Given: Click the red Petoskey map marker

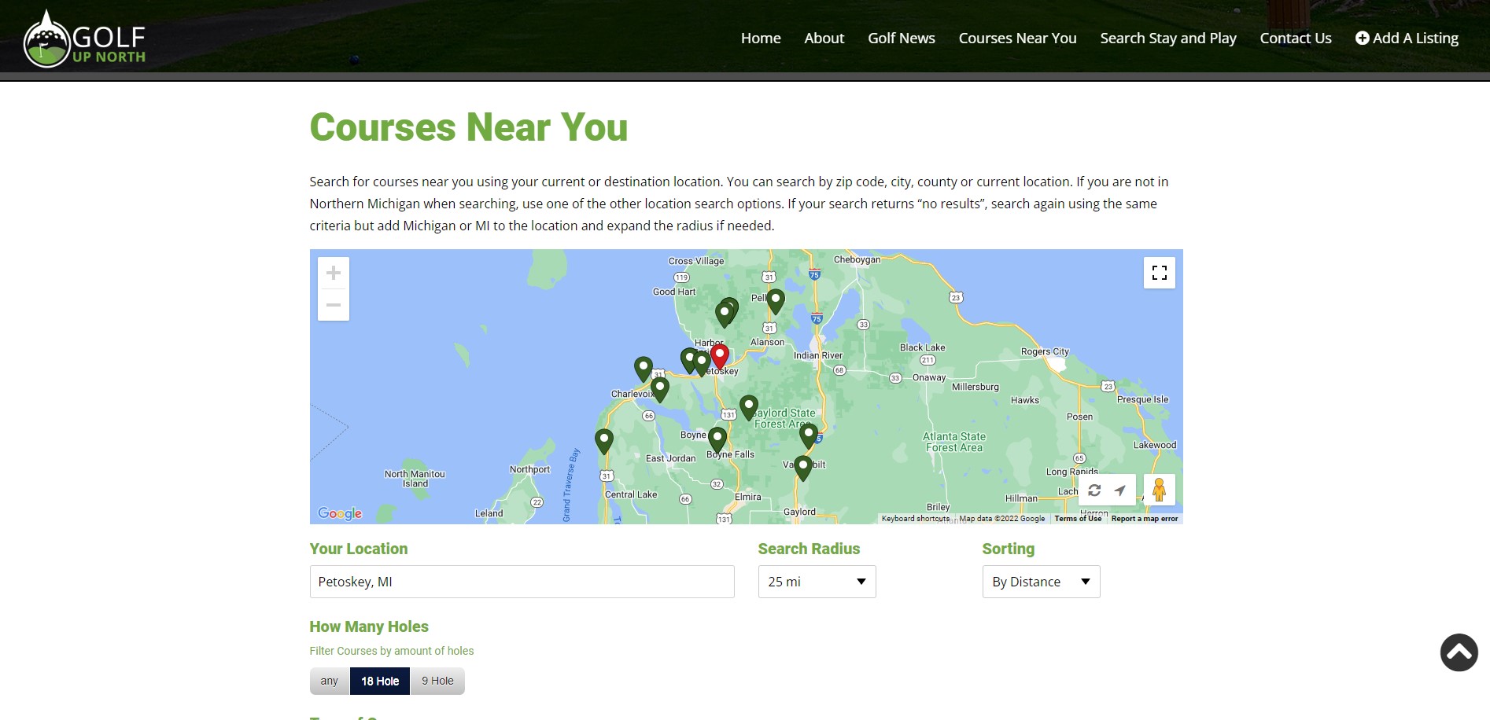Looking at the screenshot, I should pos(719,356).
